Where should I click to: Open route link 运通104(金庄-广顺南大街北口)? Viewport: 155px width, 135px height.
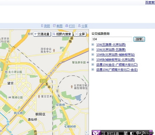pos(117,65)
